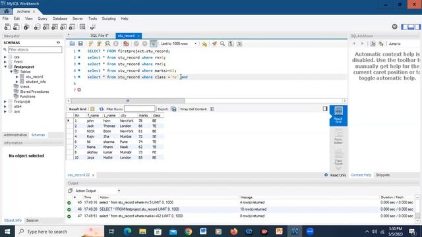Click reconnect to DBMS toolbar icon
This screenshot has height=237, width=422.
(93, 27)
